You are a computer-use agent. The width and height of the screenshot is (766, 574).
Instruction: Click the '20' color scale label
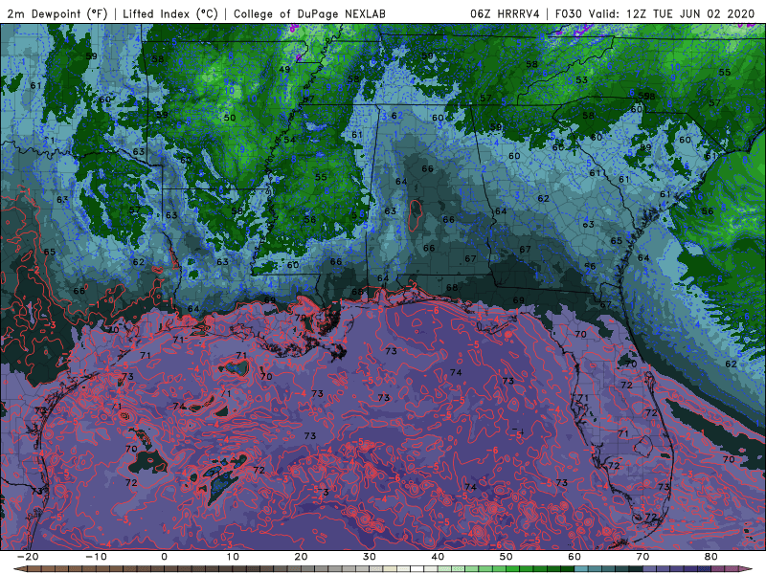(x=301, y=557)
